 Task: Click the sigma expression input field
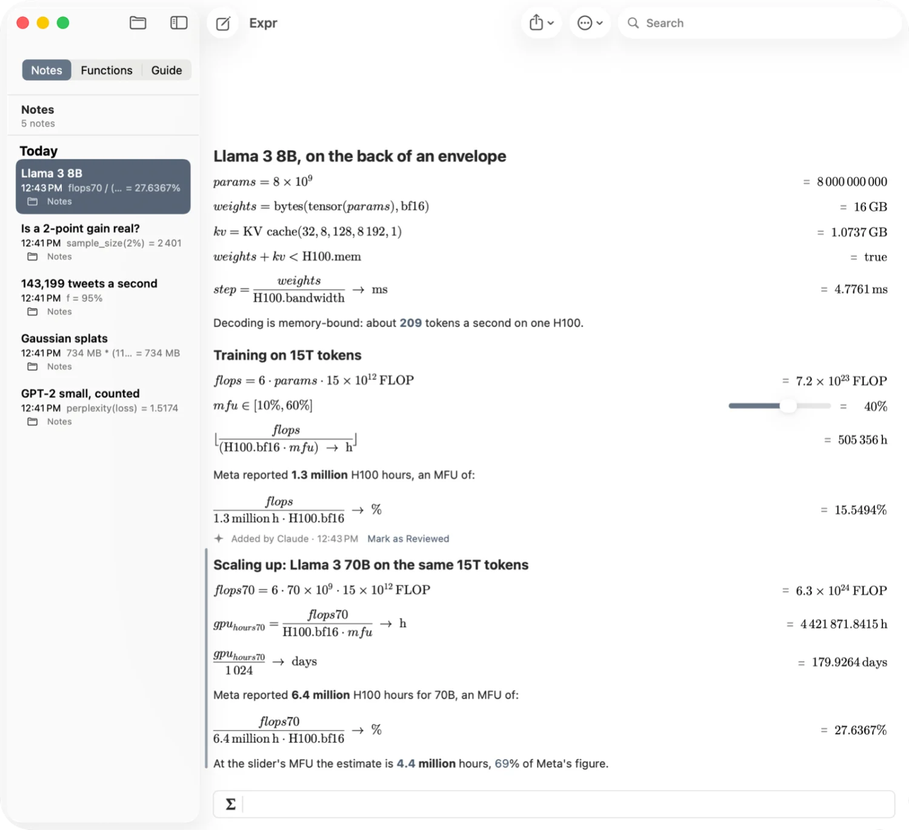click(x=554, y=804)
